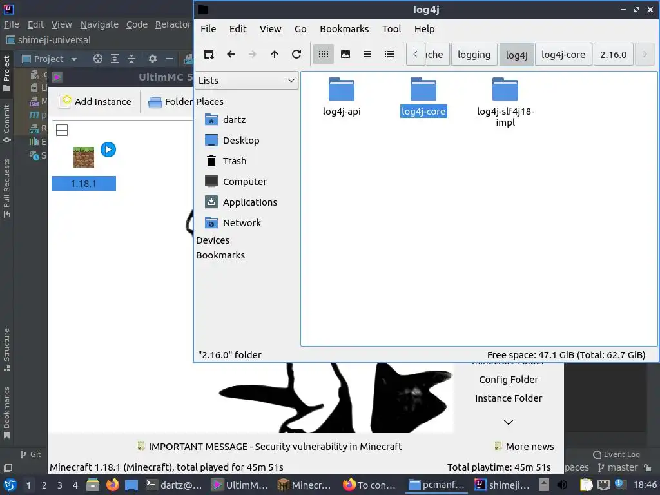Go to the log4j-core path segment

(563, 55)
